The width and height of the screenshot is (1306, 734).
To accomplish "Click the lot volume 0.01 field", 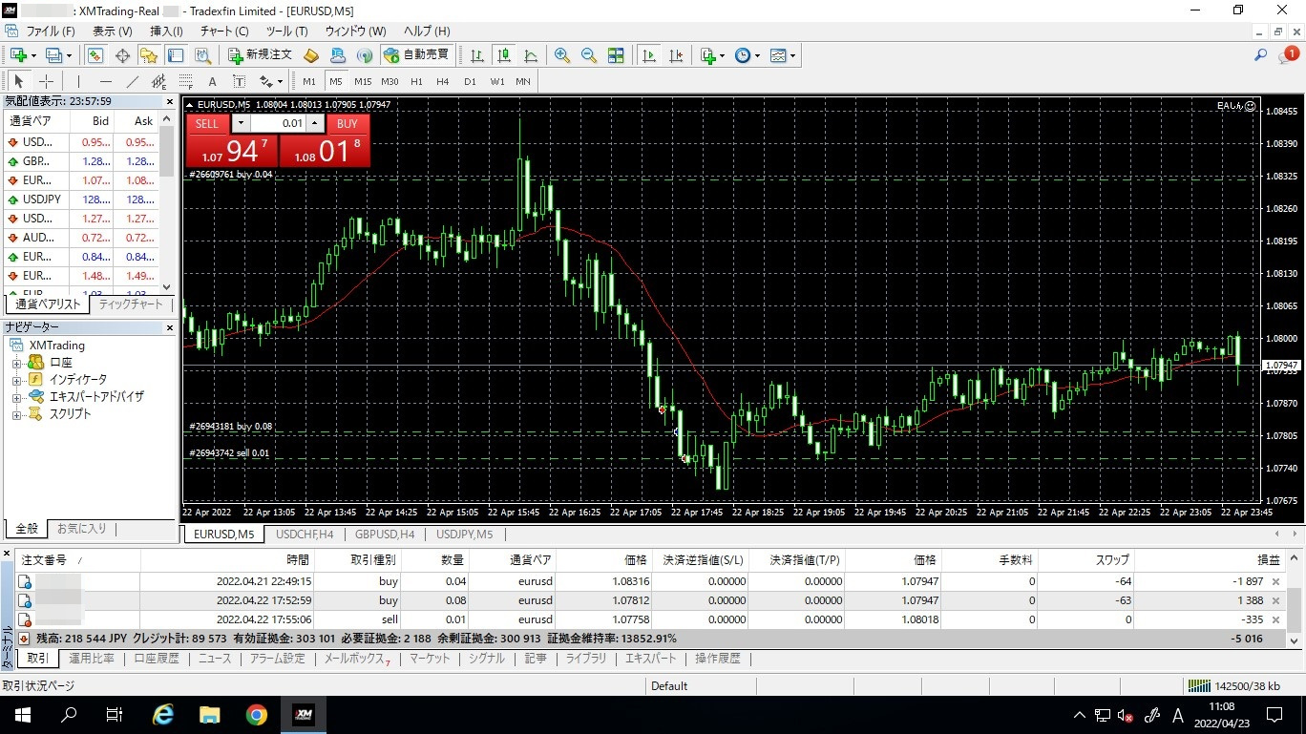I will (279, 123).
